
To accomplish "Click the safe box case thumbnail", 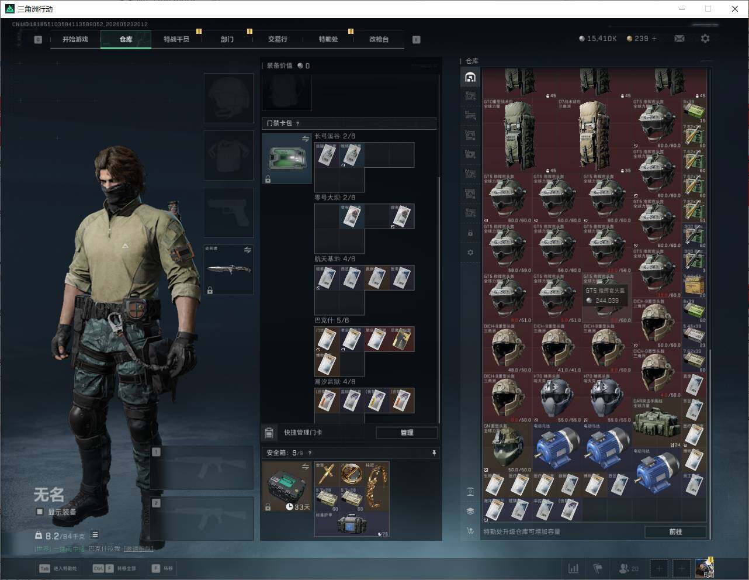I will pos(287,486).
